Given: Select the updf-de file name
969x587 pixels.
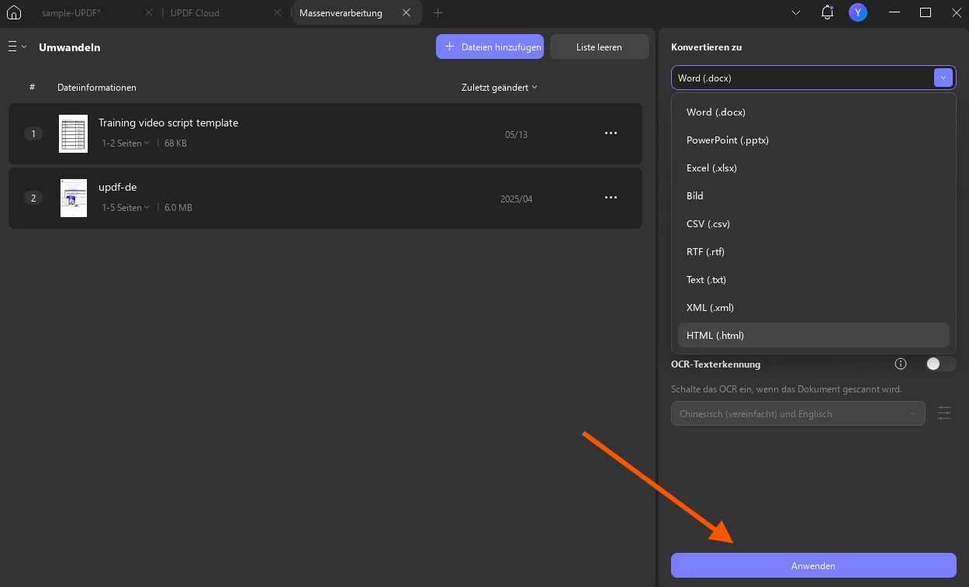Looking at the screenshot, I should (117, 187).
